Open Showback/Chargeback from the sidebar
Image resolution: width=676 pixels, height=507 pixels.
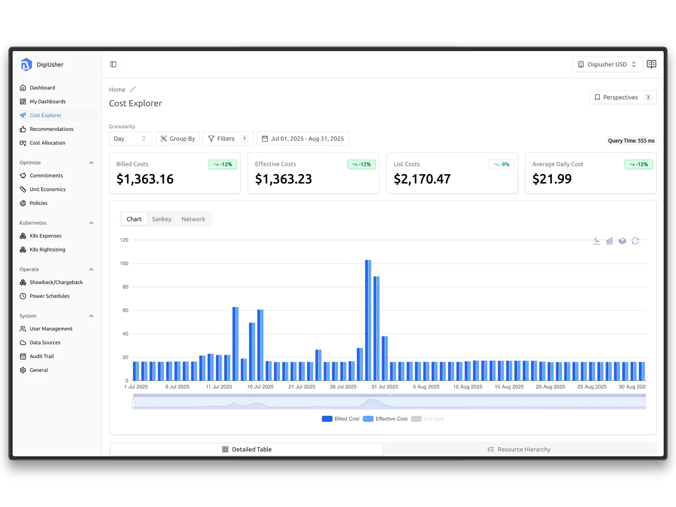56,282
